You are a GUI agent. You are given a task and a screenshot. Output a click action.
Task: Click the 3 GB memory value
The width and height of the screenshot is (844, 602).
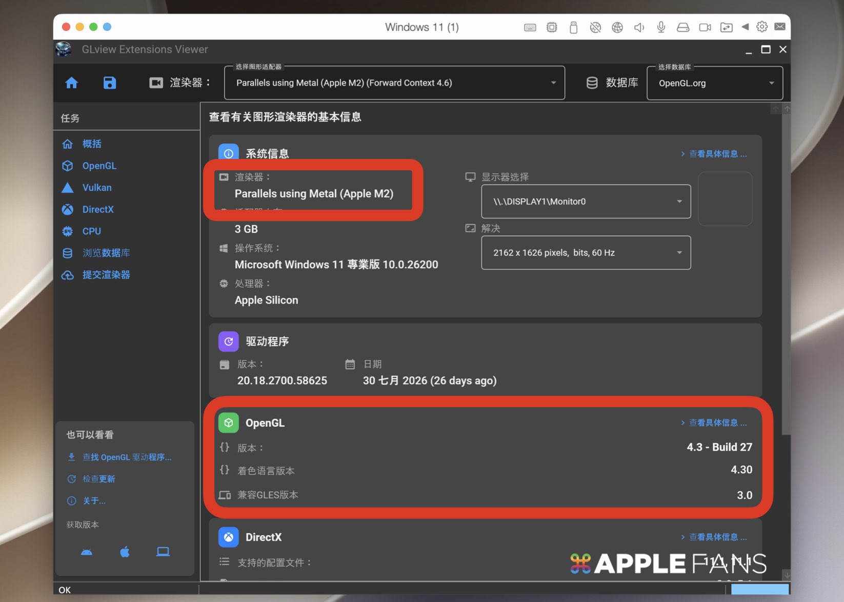[246, 229]
